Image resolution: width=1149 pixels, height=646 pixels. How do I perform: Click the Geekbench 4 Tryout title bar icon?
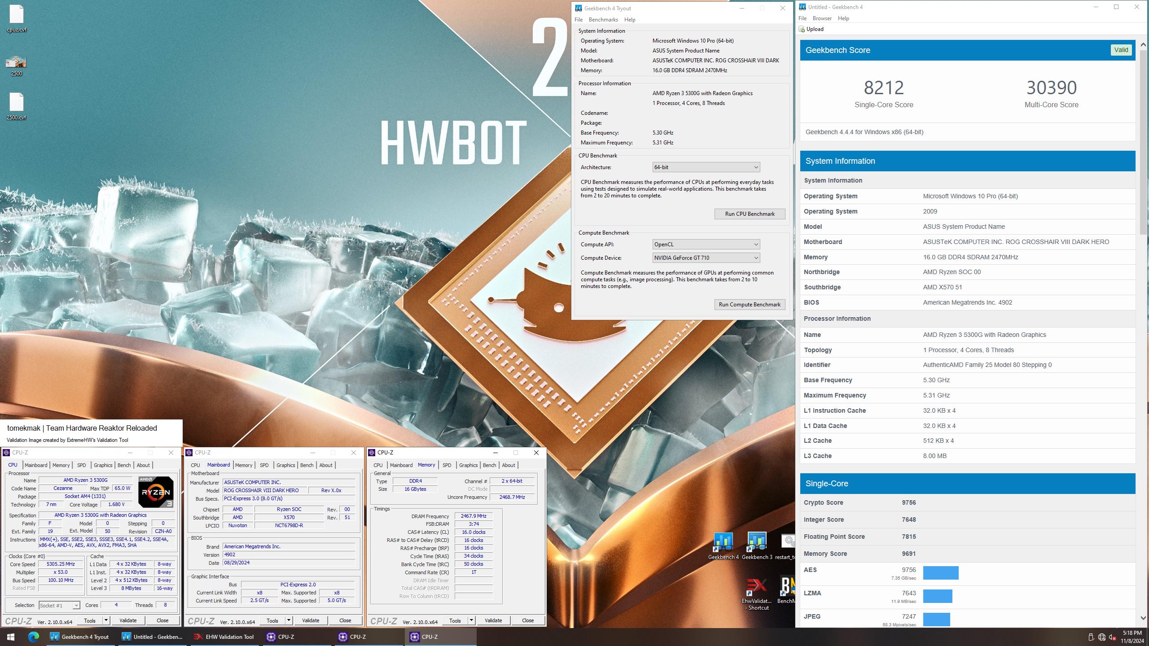tap(579, 8)
